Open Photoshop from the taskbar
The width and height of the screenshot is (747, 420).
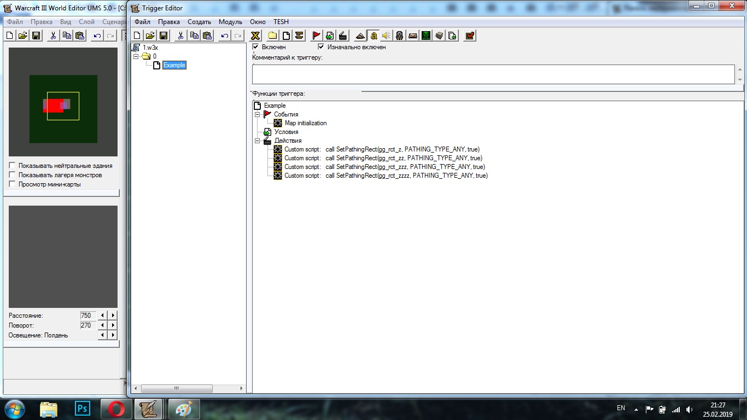pyautogui.click(x=83, y=408)
